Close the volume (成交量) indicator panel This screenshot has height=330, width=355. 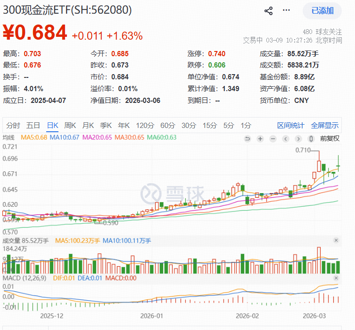[x=336, y=240]
